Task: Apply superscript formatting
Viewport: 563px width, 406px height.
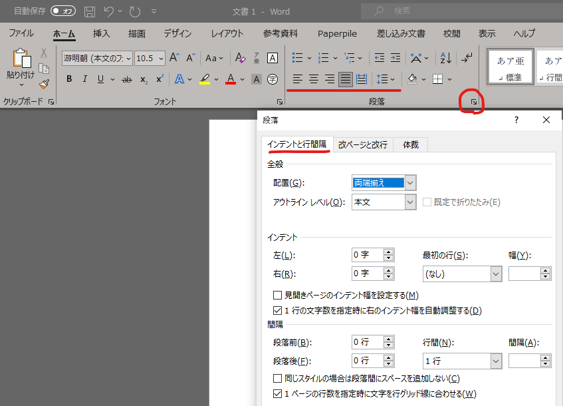Action: point(160,79)
